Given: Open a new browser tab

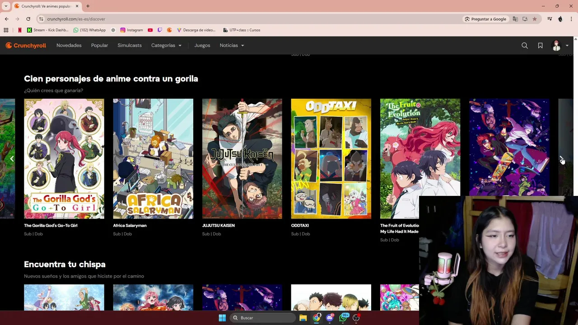Looking at the screenshot, I should coord(88,6).
